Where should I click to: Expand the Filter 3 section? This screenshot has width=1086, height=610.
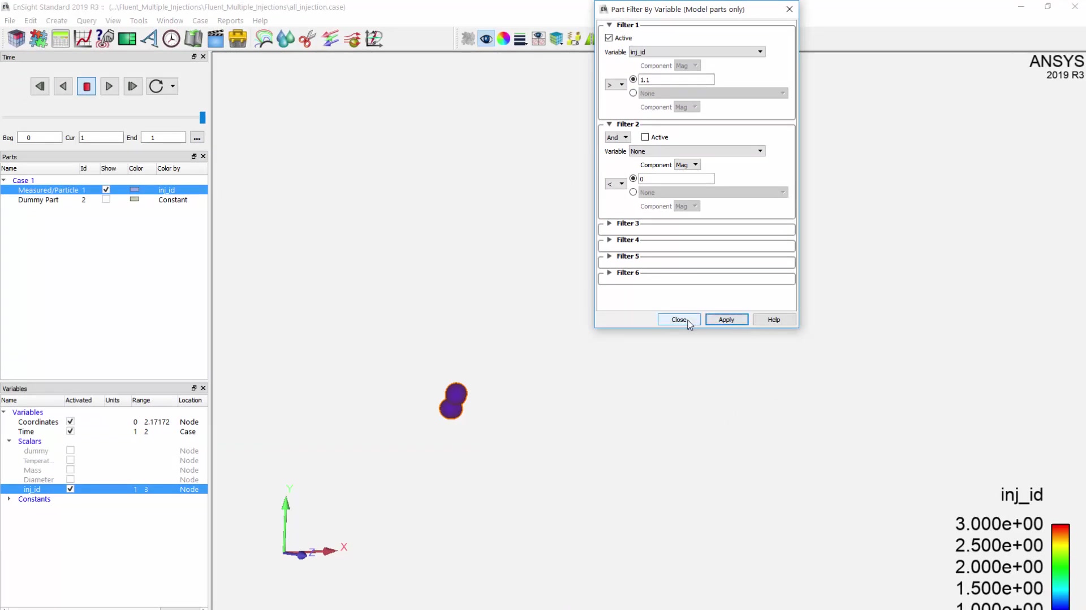coord(610,223)
